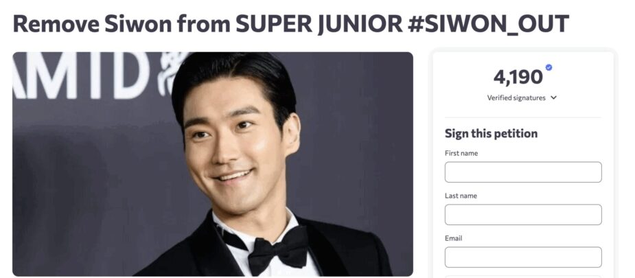Viewport: 635px width, 278px height.
Task: Click the white AMID lettering in the photo
Action: (x=81, y=75)
